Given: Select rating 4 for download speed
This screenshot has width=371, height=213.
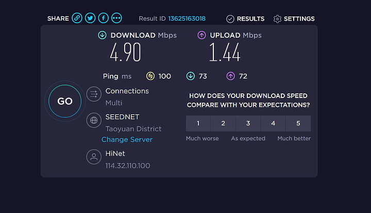Looking at the screenshot, I should coord(273,123).
